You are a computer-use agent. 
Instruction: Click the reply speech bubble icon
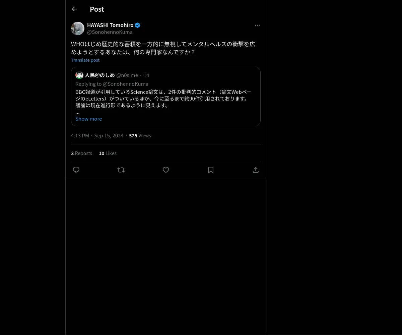coord(76,170)
